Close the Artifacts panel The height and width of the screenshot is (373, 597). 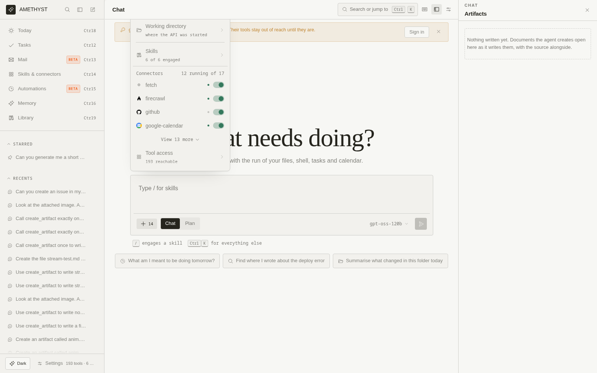click(x=587, y=10)
